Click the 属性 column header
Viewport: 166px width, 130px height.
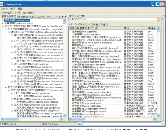(135, 28)
